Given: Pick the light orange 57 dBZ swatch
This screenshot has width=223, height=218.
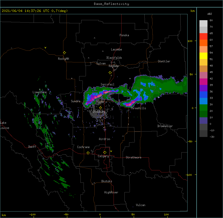Looking at the screenshot, I should point(203,49).
